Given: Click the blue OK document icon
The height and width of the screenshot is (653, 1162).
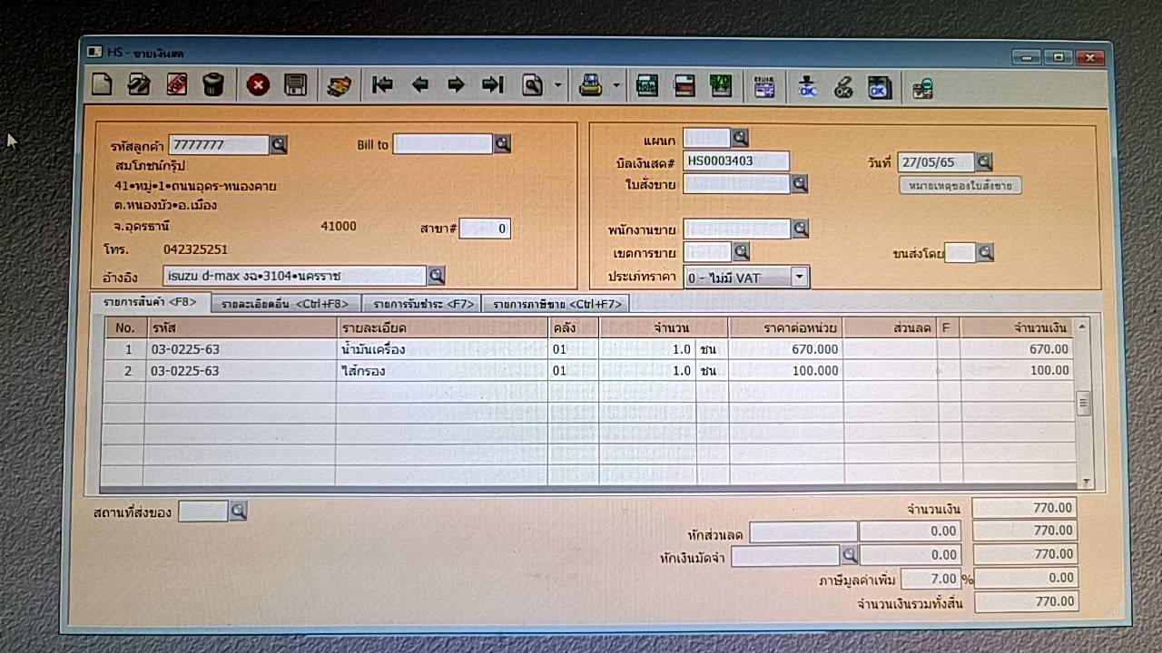Looking at the screenshot, I should tap(880, 88).
